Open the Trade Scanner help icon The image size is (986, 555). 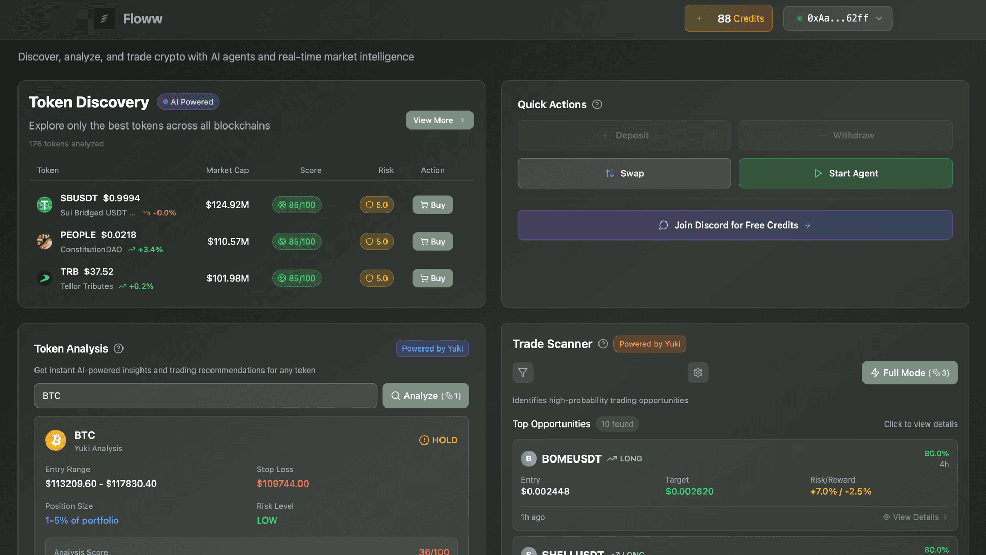click(603, 344)
